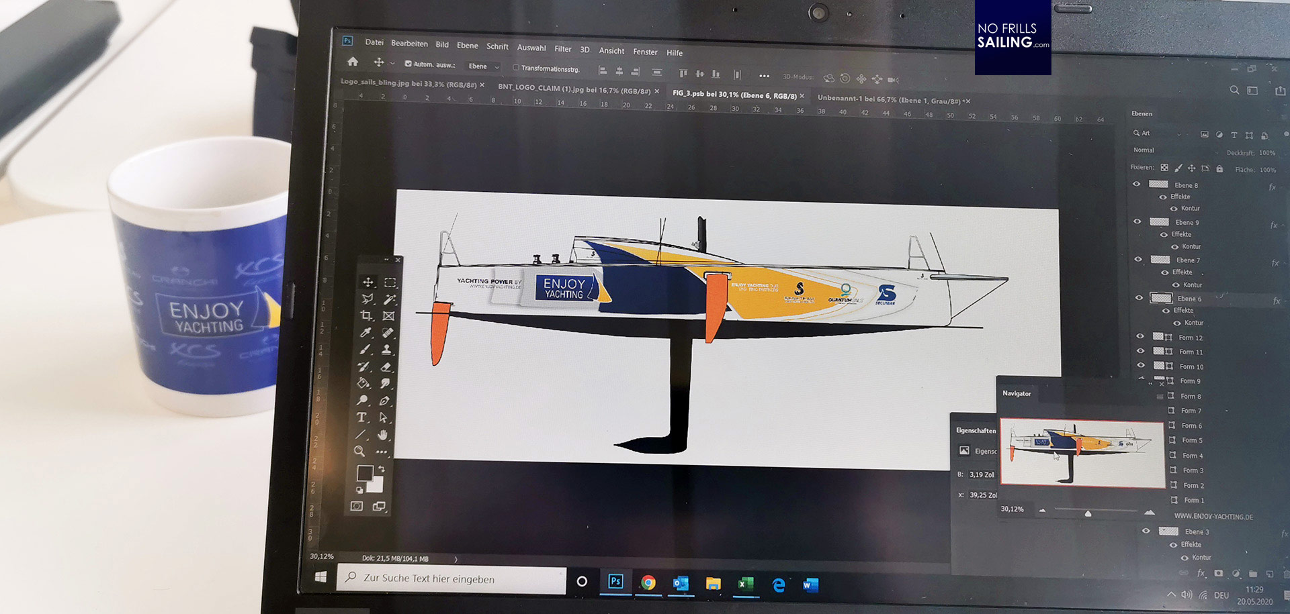Select the Move tool in the toolbox

tap(368, 282)
